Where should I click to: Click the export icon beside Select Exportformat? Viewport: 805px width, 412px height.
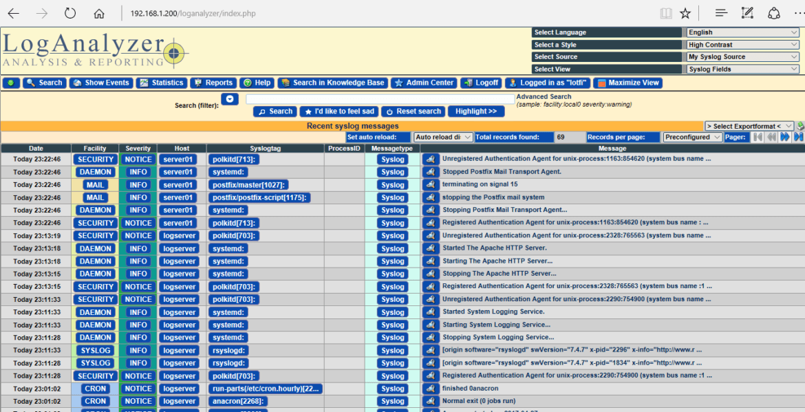click(799, 126)
